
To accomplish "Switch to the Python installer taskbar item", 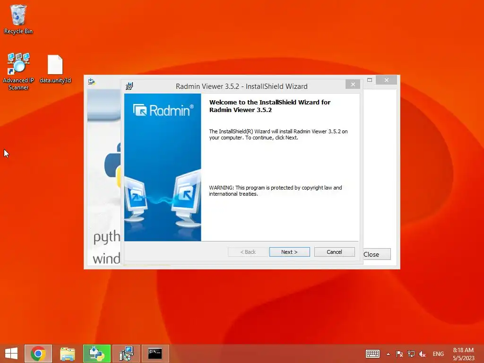I will click(x=96, y=354).
